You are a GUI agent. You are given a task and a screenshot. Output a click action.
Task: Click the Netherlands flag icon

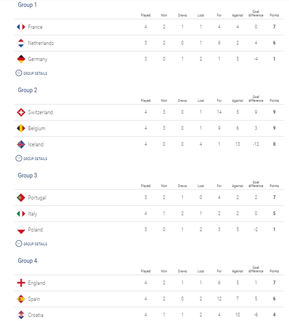(21, 43)
